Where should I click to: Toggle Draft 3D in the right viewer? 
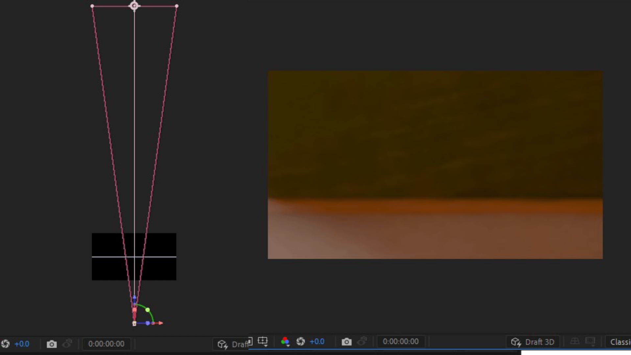click(x=533, y=342)
